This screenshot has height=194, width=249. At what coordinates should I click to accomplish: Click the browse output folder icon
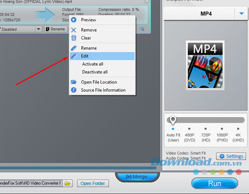pyautogui.click(x=68, y=184)
